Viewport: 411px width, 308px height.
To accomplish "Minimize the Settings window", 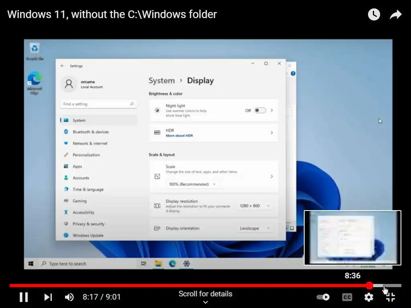I will [253, 63].
